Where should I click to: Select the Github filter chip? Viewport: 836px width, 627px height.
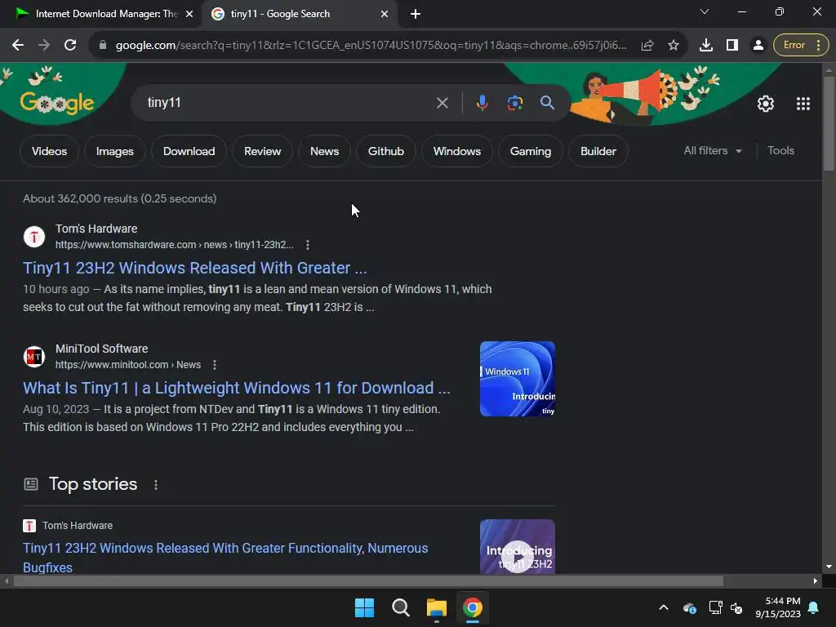tap(385, 151)
